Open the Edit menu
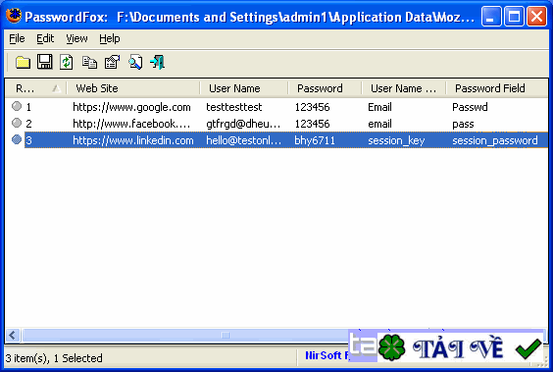This screenshot has width=553, height=372. point(45,38)
